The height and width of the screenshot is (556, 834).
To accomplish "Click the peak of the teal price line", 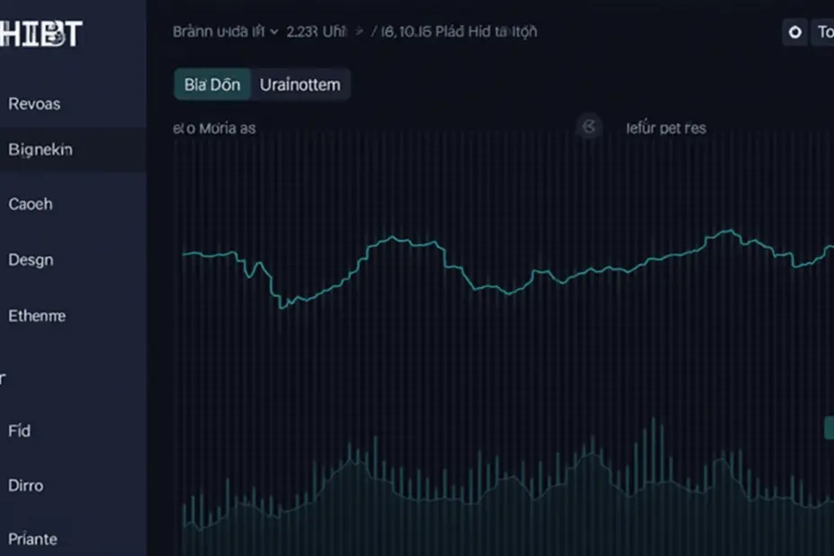I will tap(729, 230).
